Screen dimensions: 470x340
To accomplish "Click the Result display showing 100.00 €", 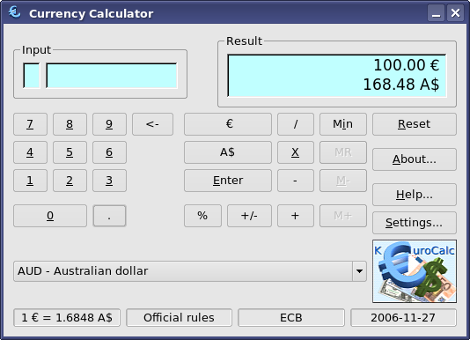I will tap(336, 76).
